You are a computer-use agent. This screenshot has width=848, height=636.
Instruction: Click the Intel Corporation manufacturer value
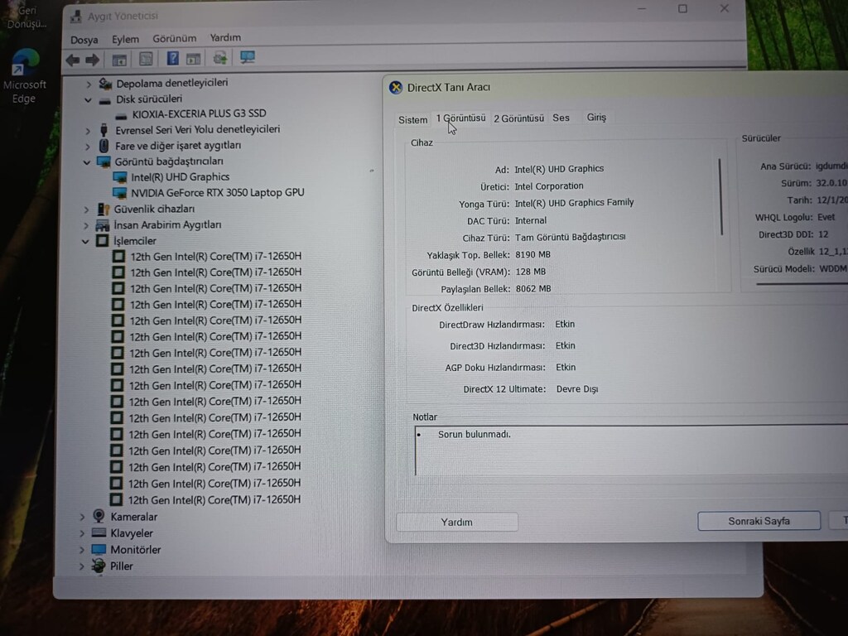[x=549, y=186]
